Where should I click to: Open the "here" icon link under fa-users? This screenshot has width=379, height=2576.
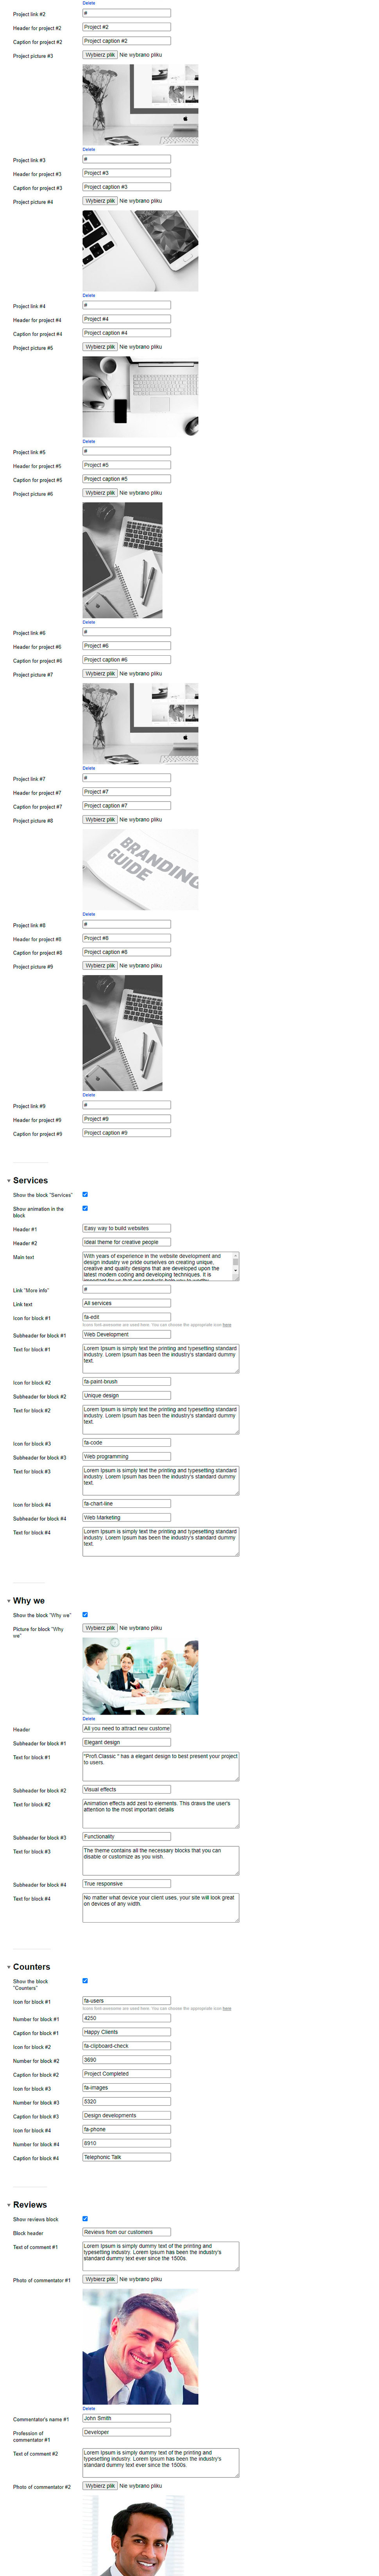tap(227, 2008)
